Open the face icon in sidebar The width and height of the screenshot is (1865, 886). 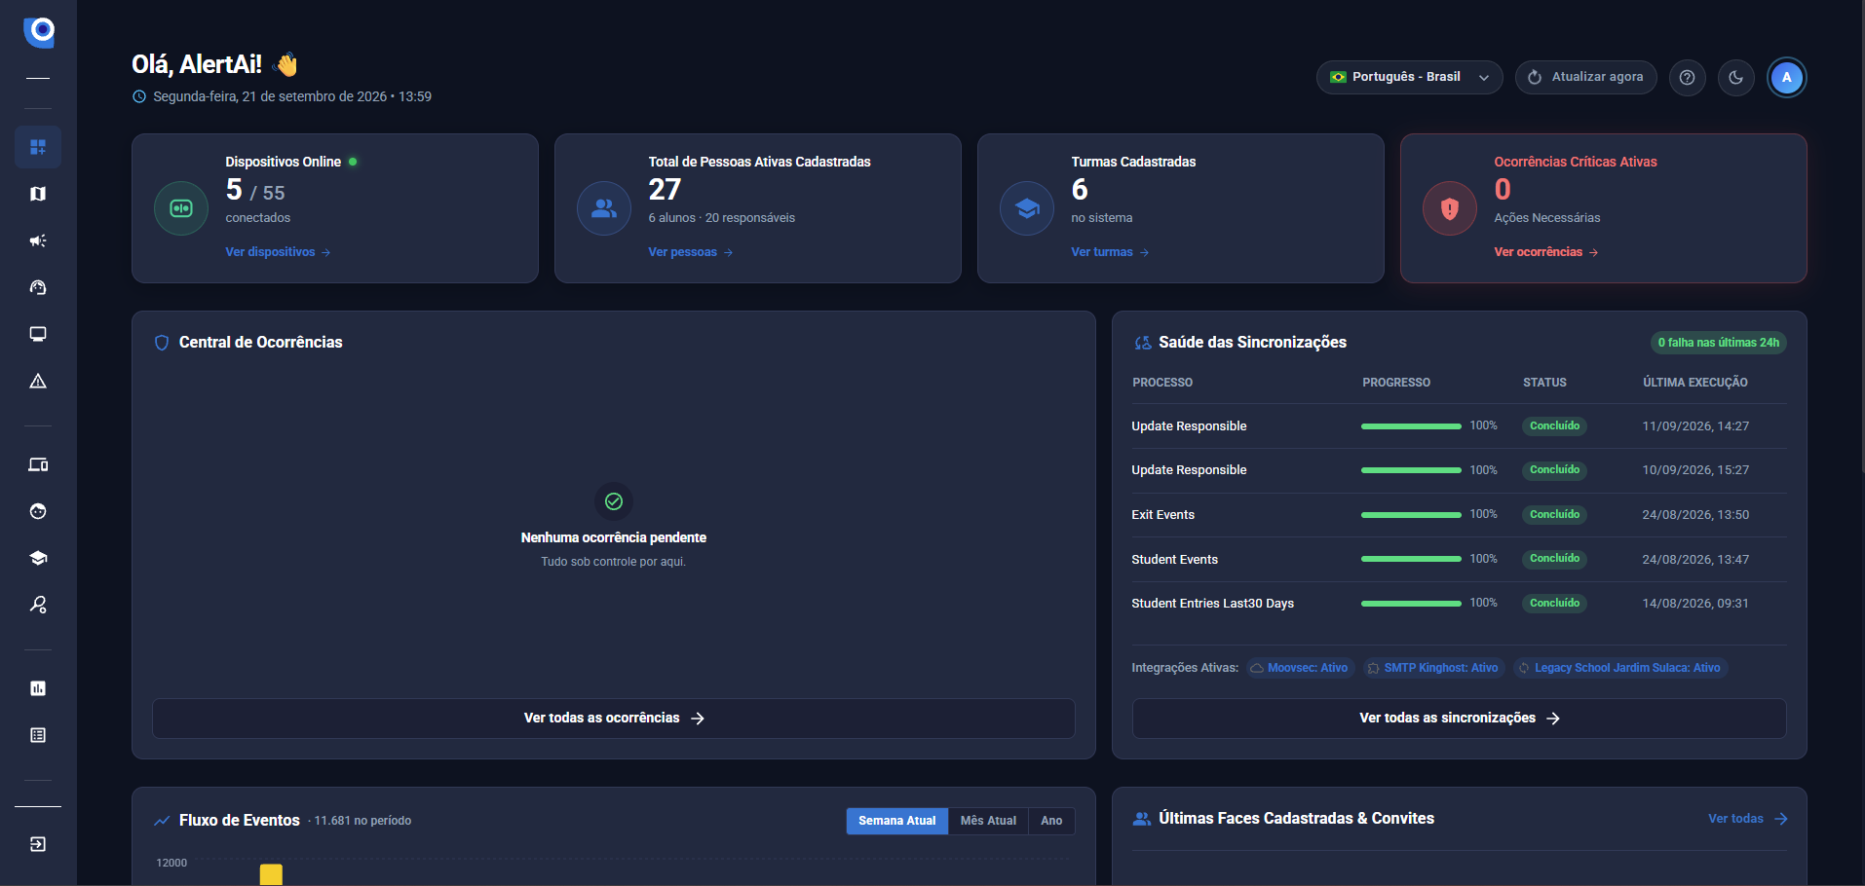point(38,511)
